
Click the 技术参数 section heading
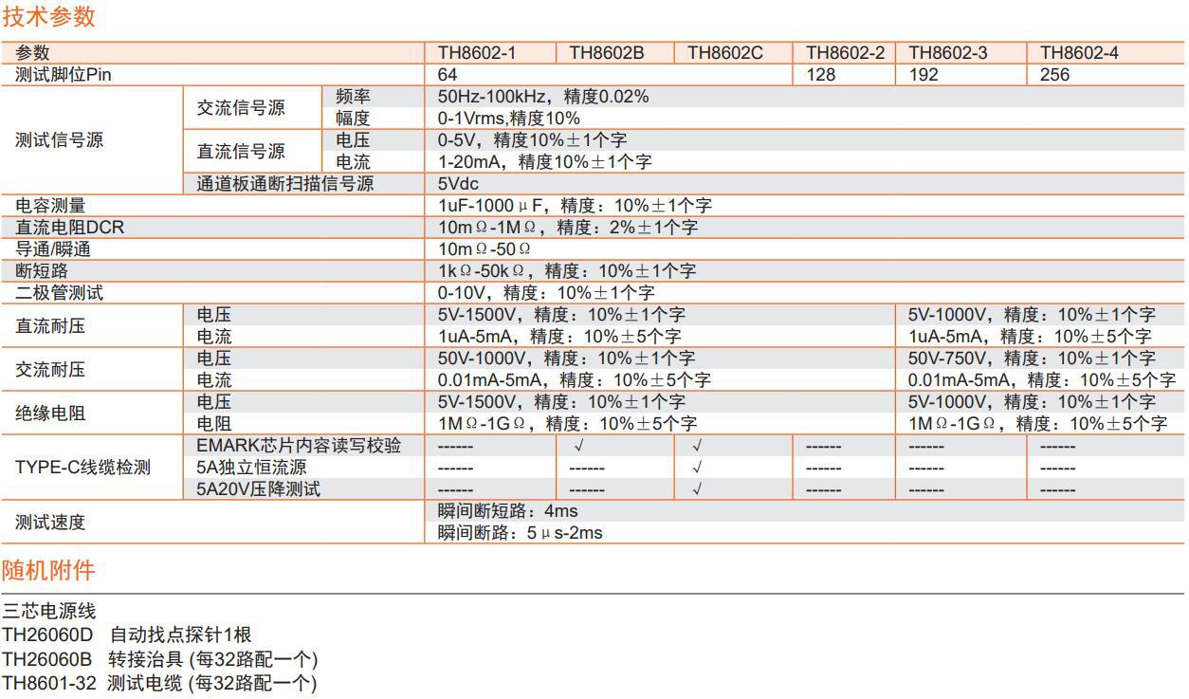[48, 16]
